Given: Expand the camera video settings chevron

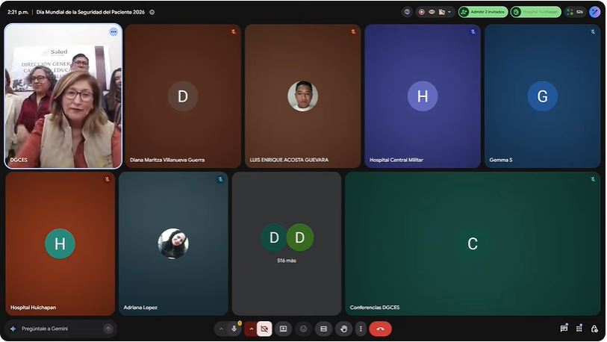Looking at the screenshot, I should click(251, 329).
